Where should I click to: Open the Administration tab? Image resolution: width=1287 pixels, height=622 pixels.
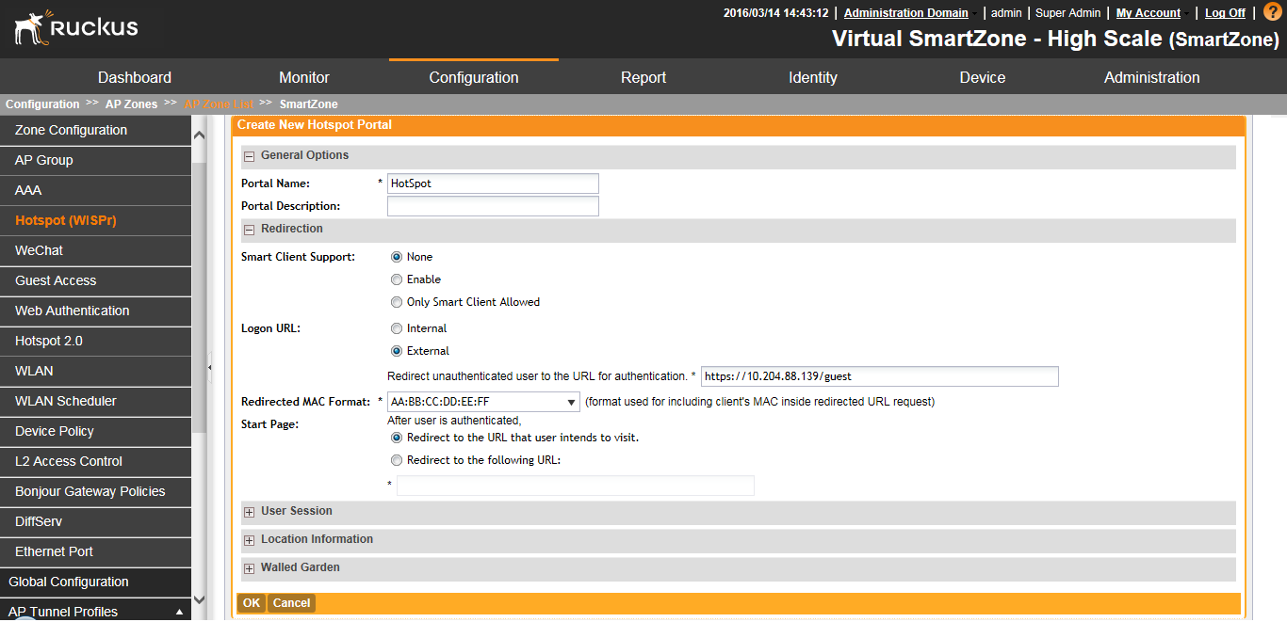[x=1152, y=77]
